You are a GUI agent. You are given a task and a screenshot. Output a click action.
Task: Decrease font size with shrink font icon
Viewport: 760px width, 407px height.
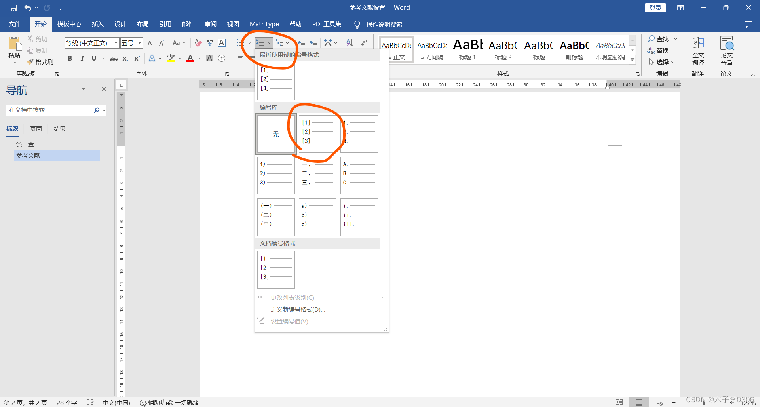click(x=161, y=43)
